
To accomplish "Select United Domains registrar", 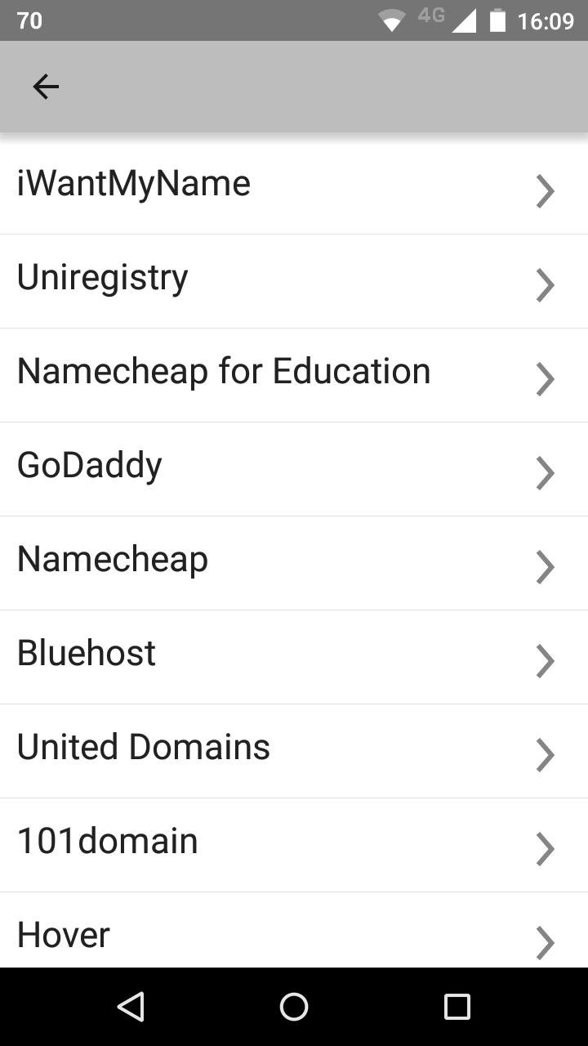I will coord(144,748).
